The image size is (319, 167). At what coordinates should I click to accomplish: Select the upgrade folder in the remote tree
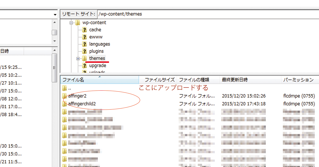pyautogui.click(x=96, y=65)
